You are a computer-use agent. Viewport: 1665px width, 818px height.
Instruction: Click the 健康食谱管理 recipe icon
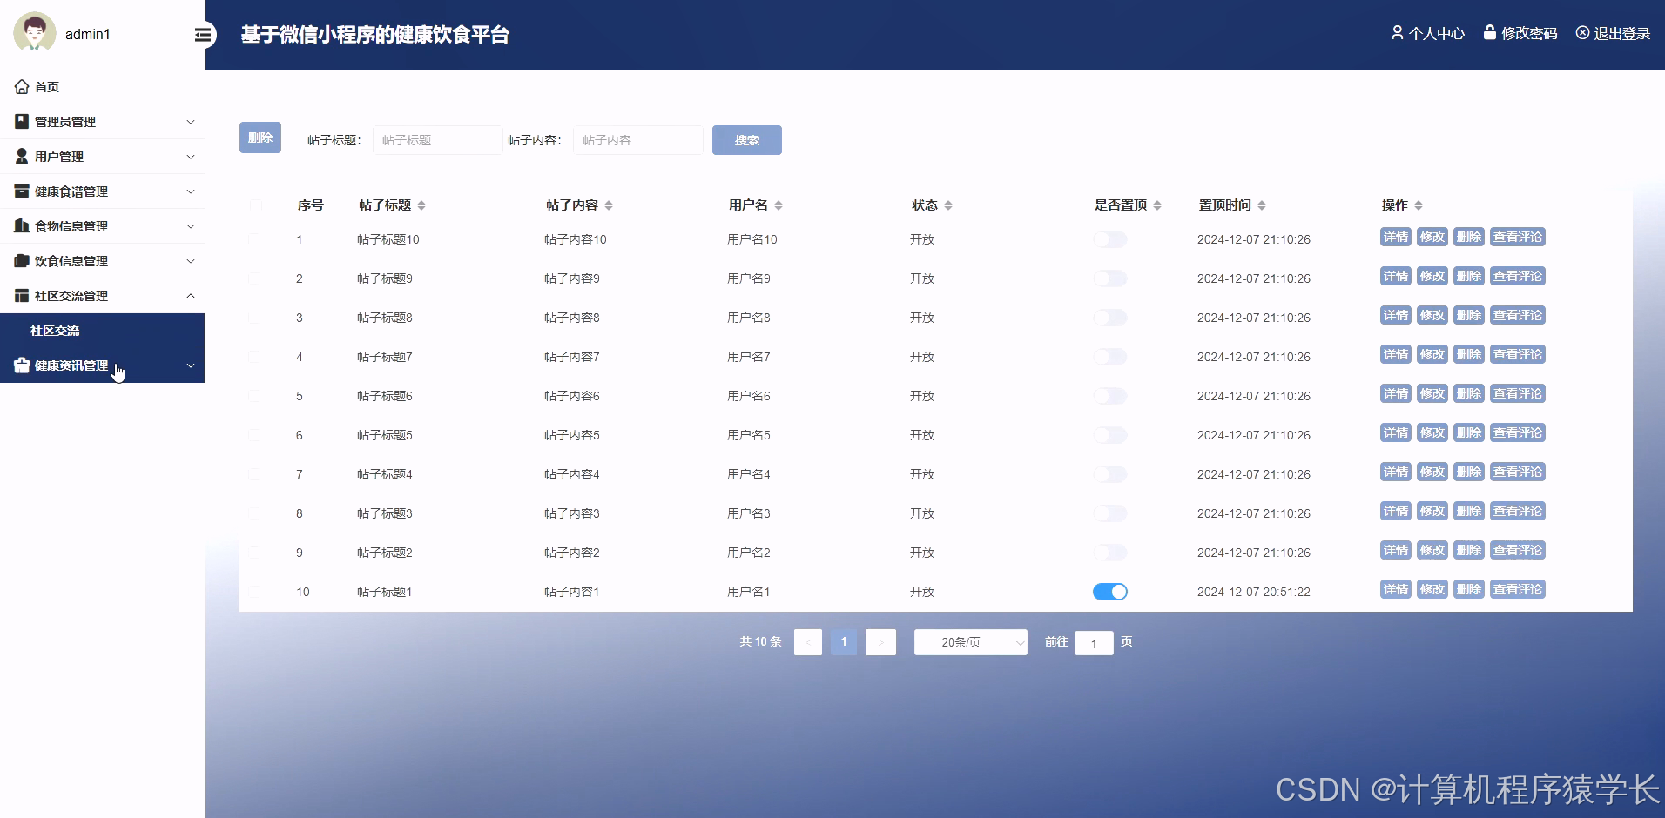(x=20, y=191)
